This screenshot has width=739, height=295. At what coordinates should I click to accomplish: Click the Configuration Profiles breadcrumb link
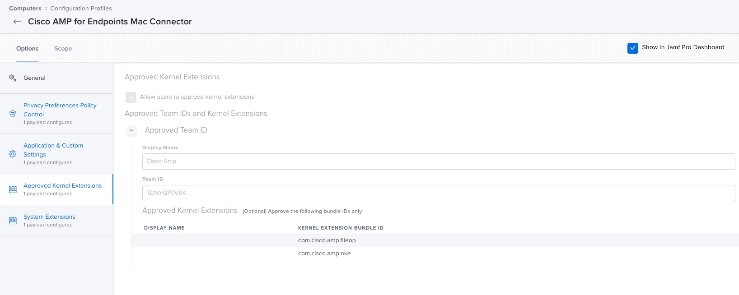point(81,9)
